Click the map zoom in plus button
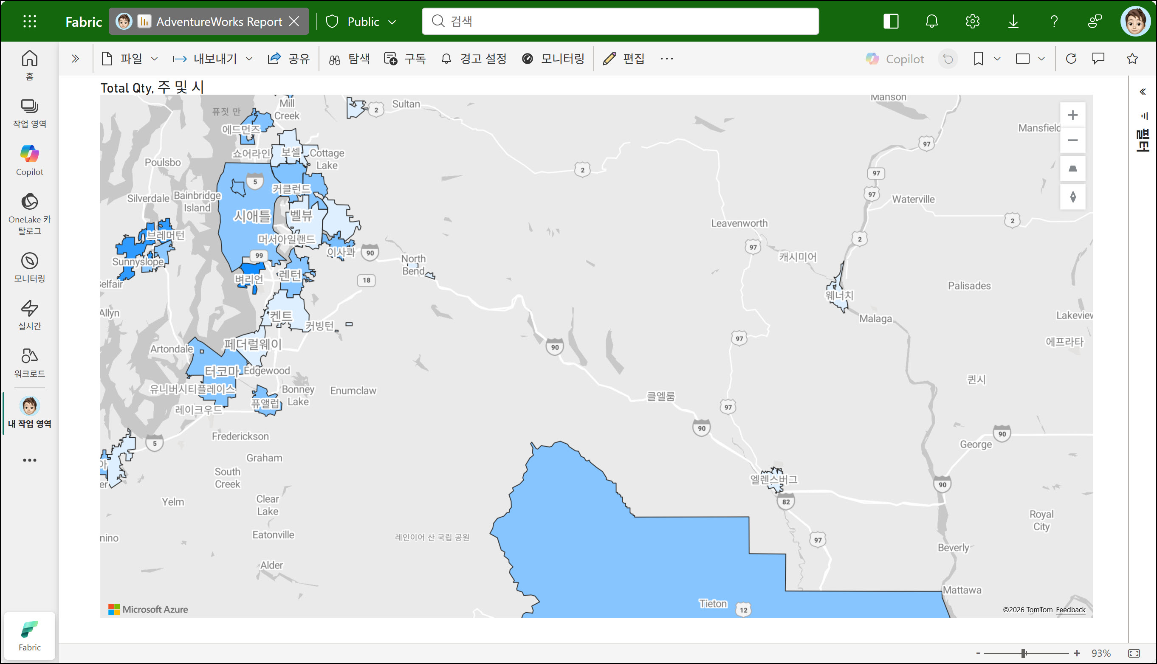The image size is (1157, 664). point(1072,115)
